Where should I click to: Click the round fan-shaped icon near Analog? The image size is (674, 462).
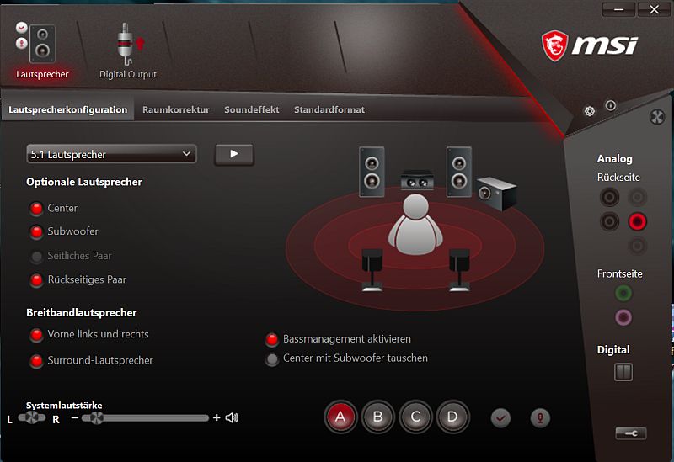[657, 117]
